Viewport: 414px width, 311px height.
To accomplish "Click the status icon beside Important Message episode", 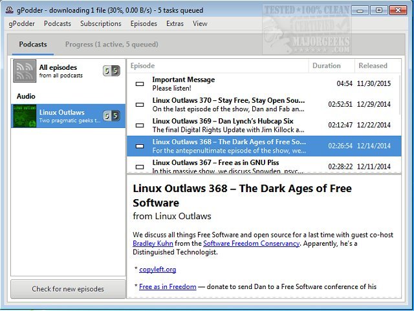I will point(140,84).
